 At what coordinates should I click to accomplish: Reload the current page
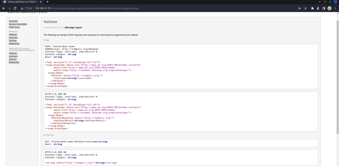click(15, 8)
